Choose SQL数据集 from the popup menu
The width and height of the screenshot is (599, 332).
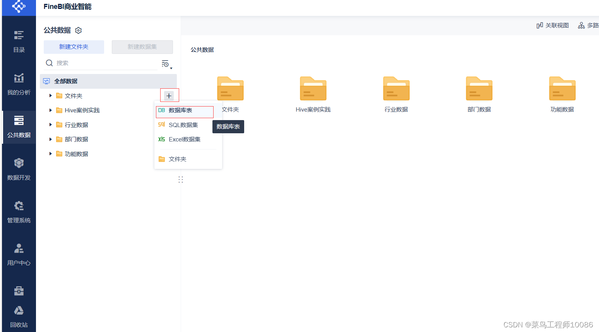point(188,125)
